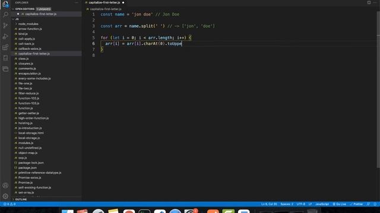The image size is (380, 213).
Task: Open the Run and Debug view
Action: pos(5,37)
